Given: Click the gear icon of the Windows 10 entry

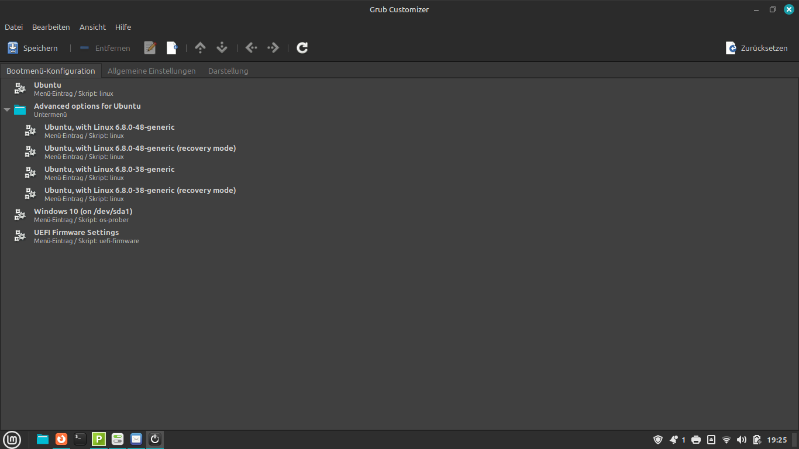Looking at the screenshot, I should pyautogui.click(x=20, y=215).
